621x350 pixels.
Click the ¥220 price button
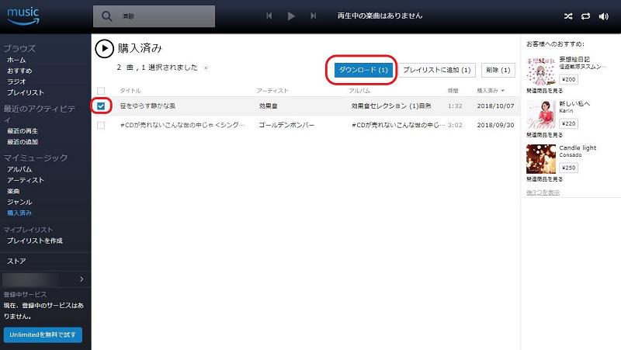pos(568,123)
